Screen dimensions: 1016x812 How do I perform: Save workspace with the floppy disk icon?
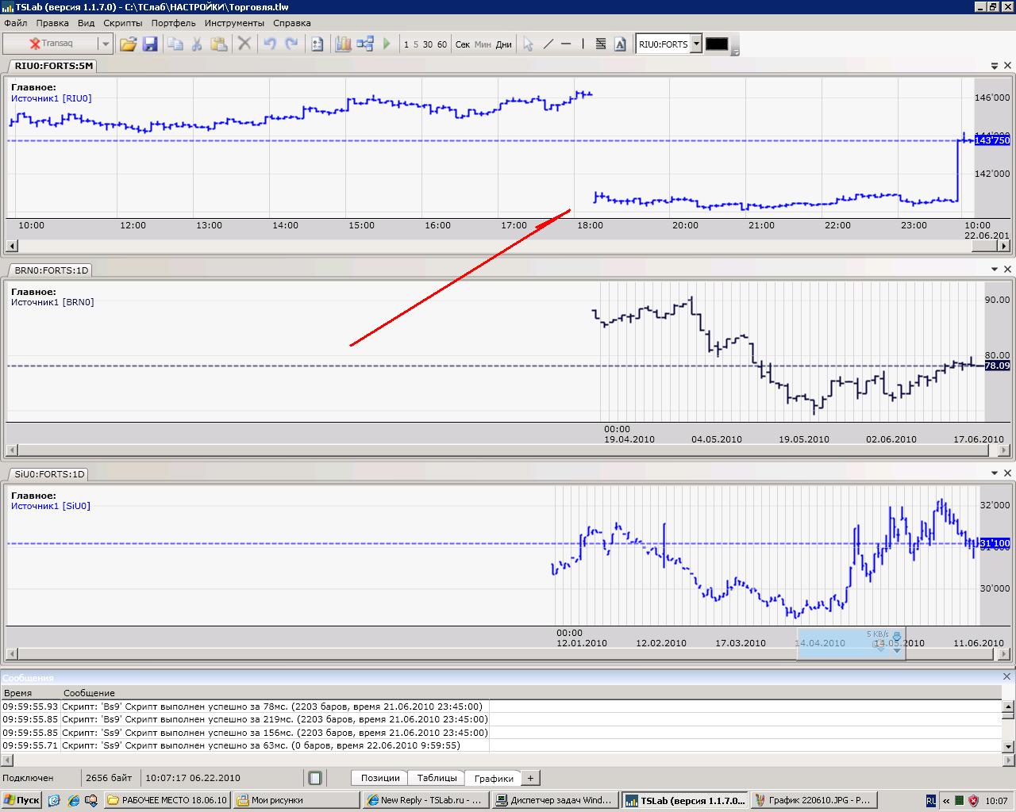[x=150, y=44]
